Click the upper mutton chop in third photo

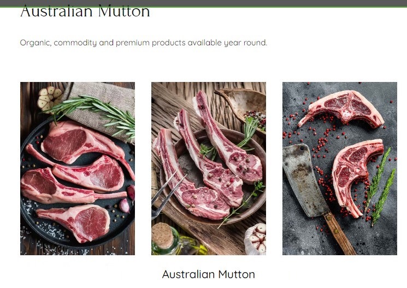coord(341,109)
